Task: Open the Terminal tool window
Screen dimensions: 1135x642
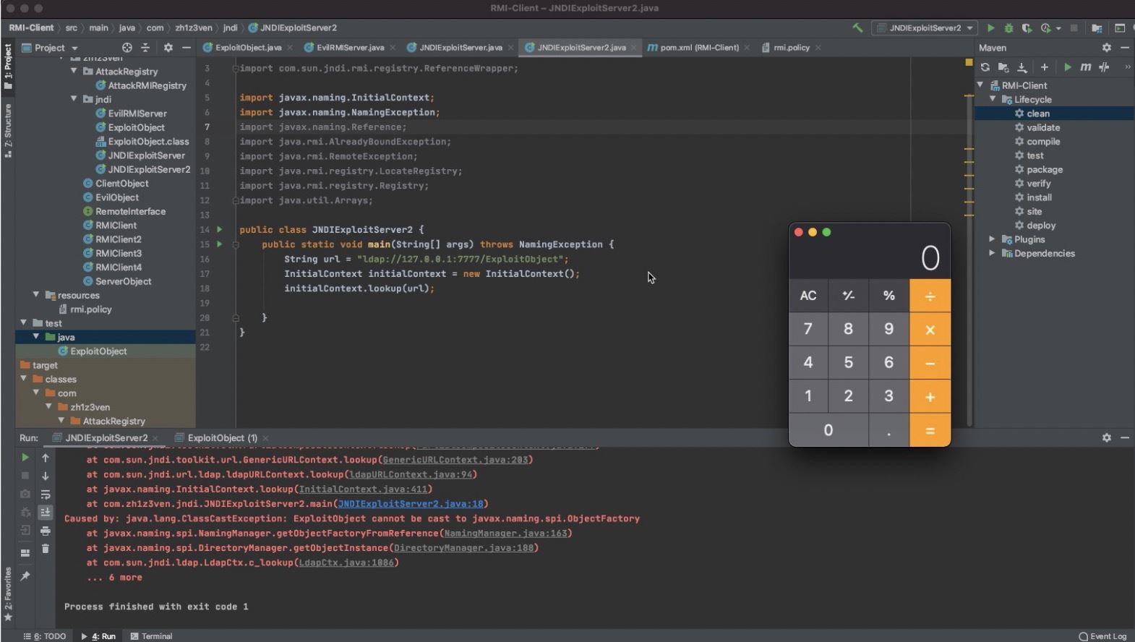Action: pyautogui.click(x=151, y=636)
